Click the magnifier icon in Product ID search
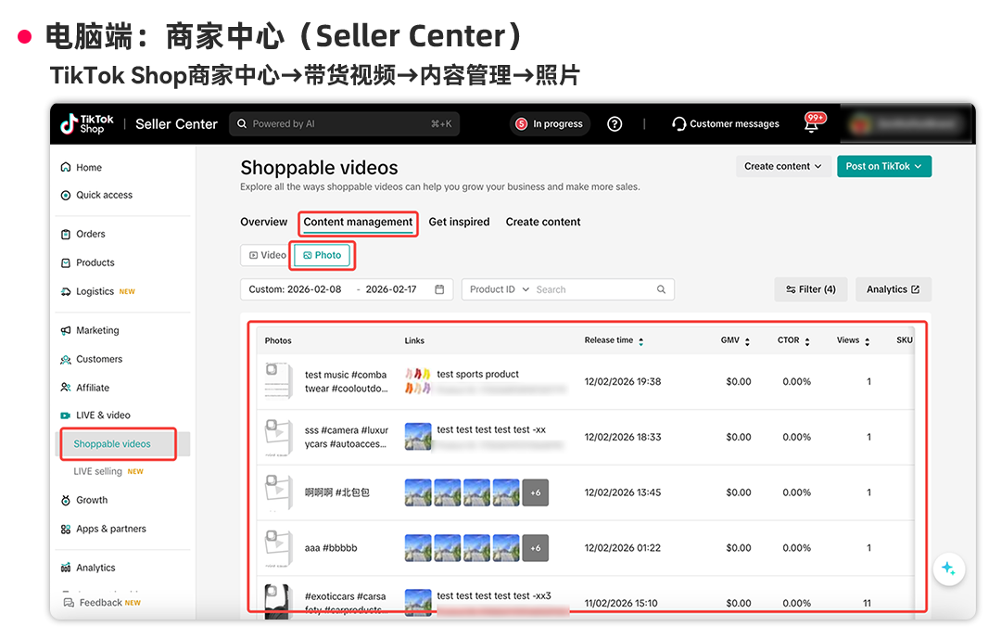This screenshot has height=639, width=1001. [662, 289]
